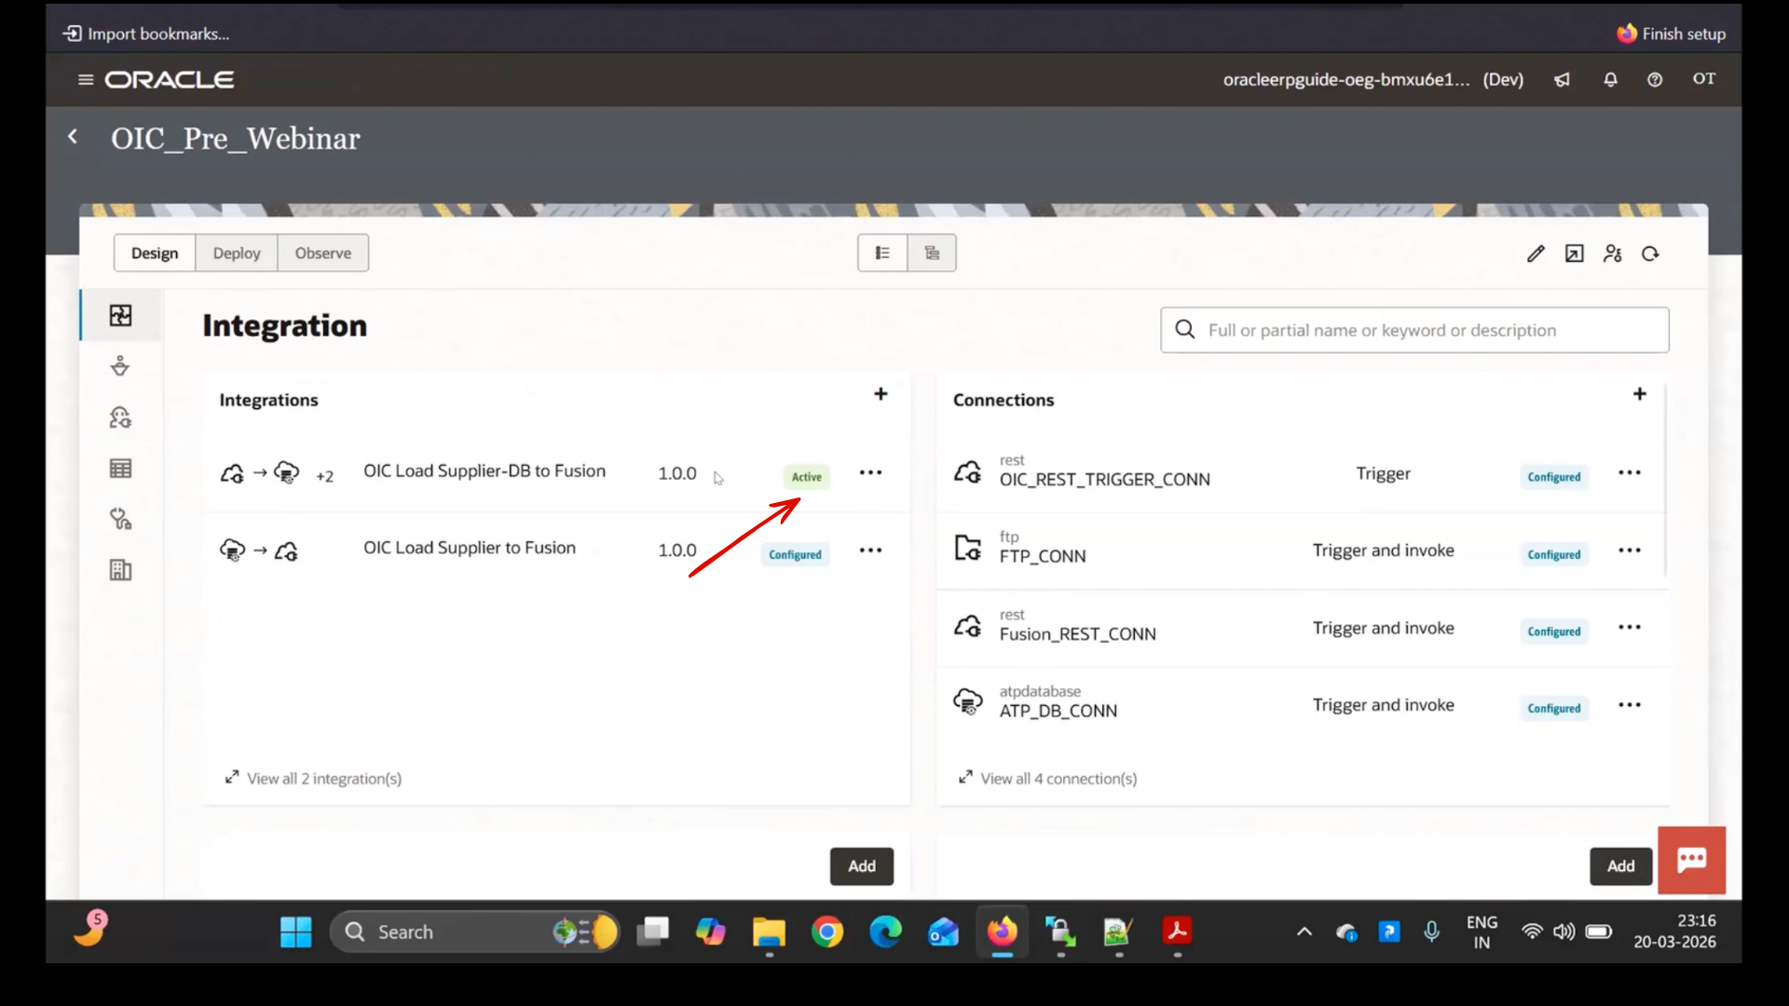Select the list view toggle
The height and width of the screenshot is (1006, 1789).
click(882, 252)
